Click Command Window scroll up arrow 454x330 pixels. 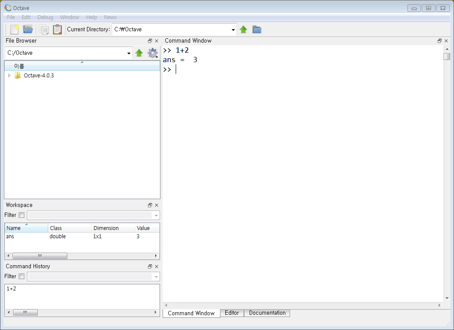coord(447,49)
